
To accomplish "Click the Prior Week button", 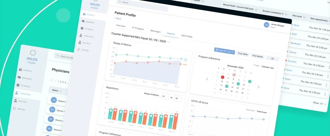I will pyautogui.click(x=243, y=53).
